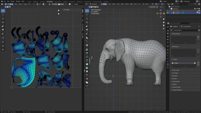
Task: Click the pan hand icon in UV editor
Action: 59,13
